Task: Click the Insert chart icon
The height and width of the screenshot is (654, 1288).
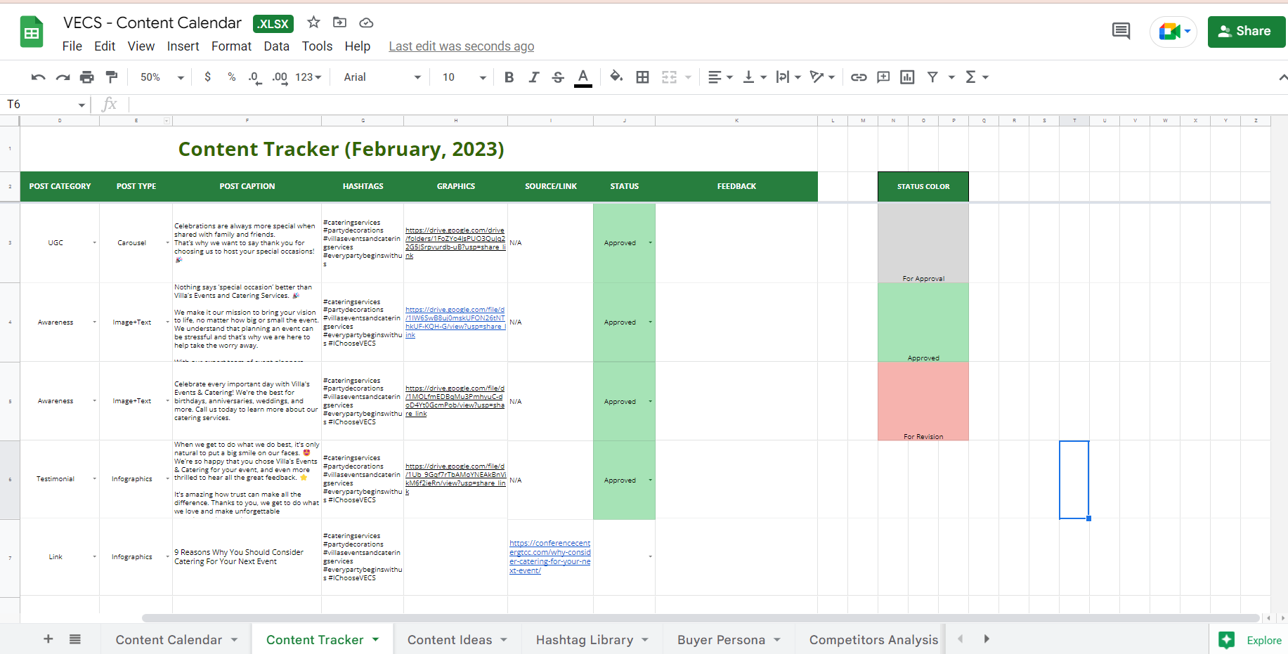Action: 907,77
